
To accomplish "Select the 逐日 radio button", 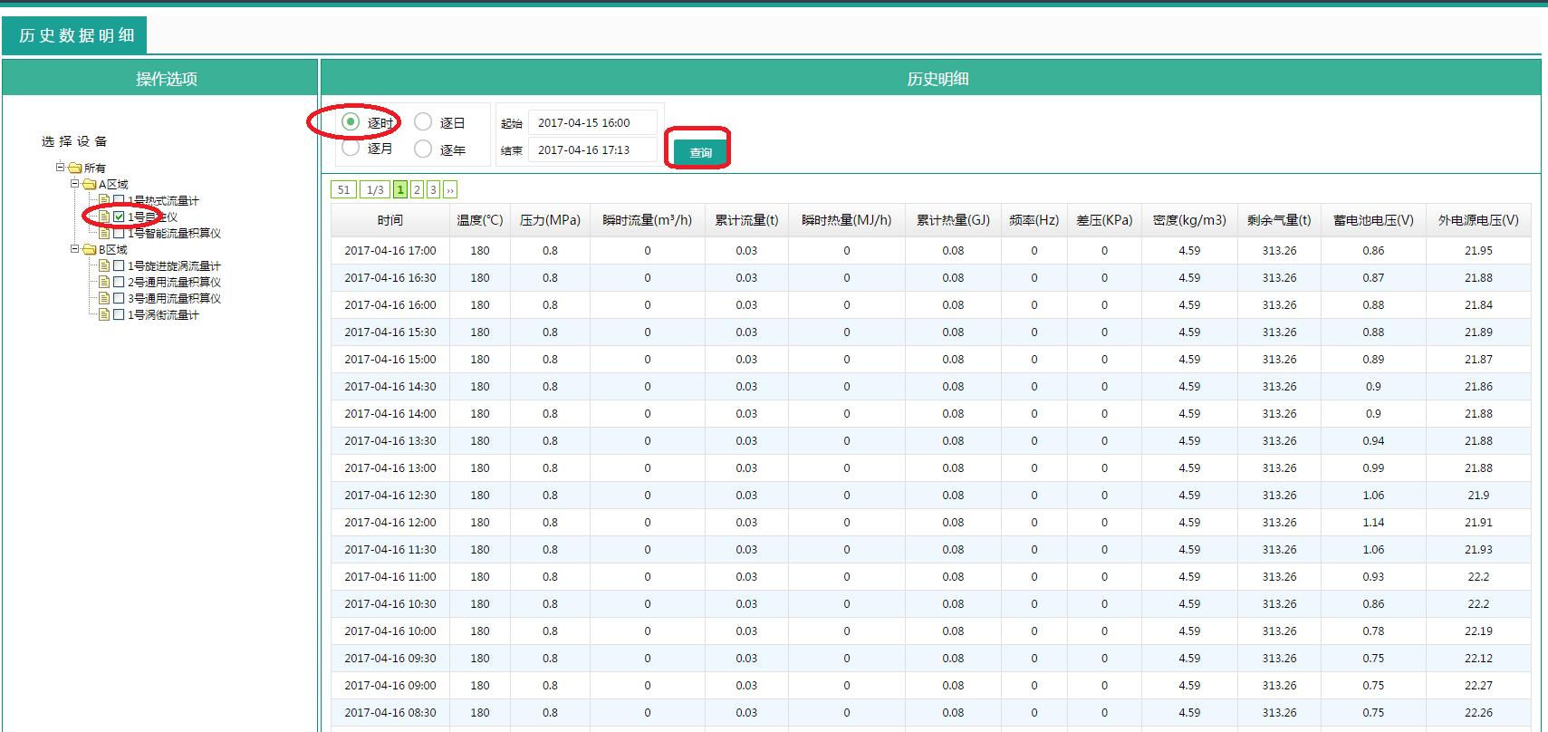I will click(423, 121).
